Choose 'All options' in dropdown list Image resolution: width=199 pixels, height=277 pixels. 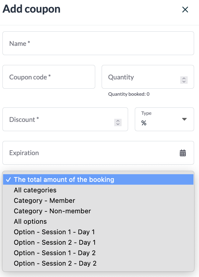tap(30, 222)
